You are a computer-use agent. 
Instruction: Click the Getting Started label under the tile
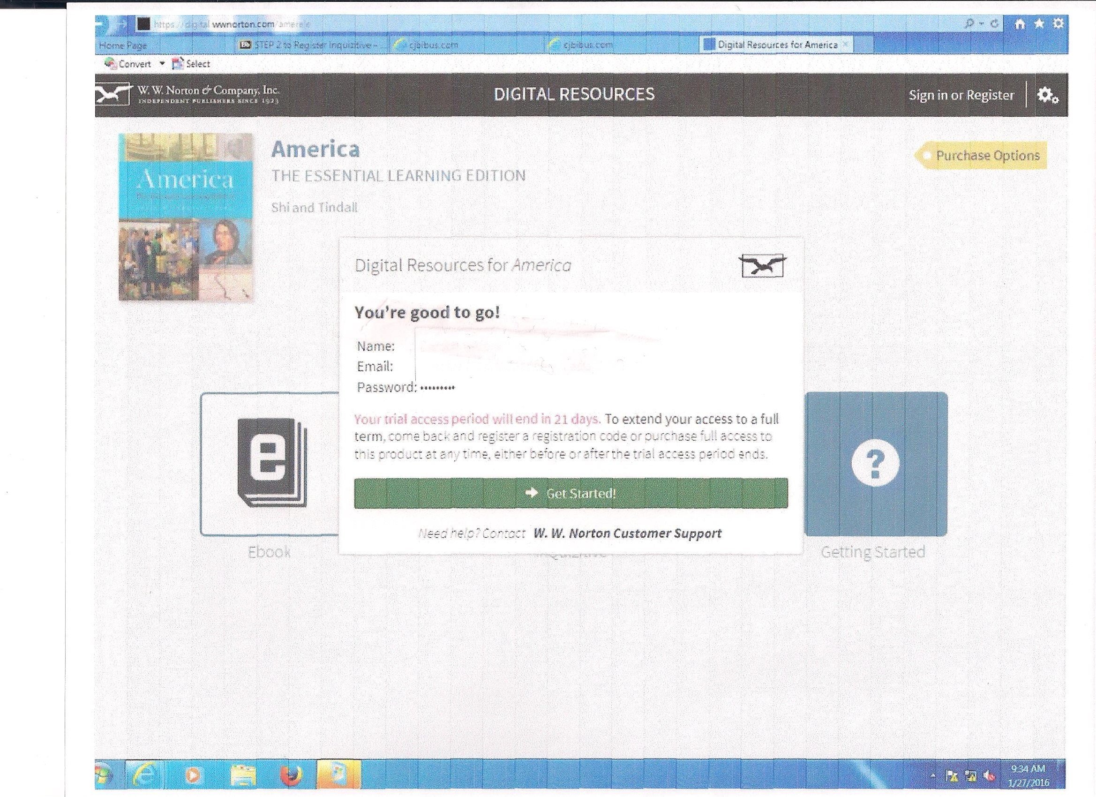click(873, 552)
